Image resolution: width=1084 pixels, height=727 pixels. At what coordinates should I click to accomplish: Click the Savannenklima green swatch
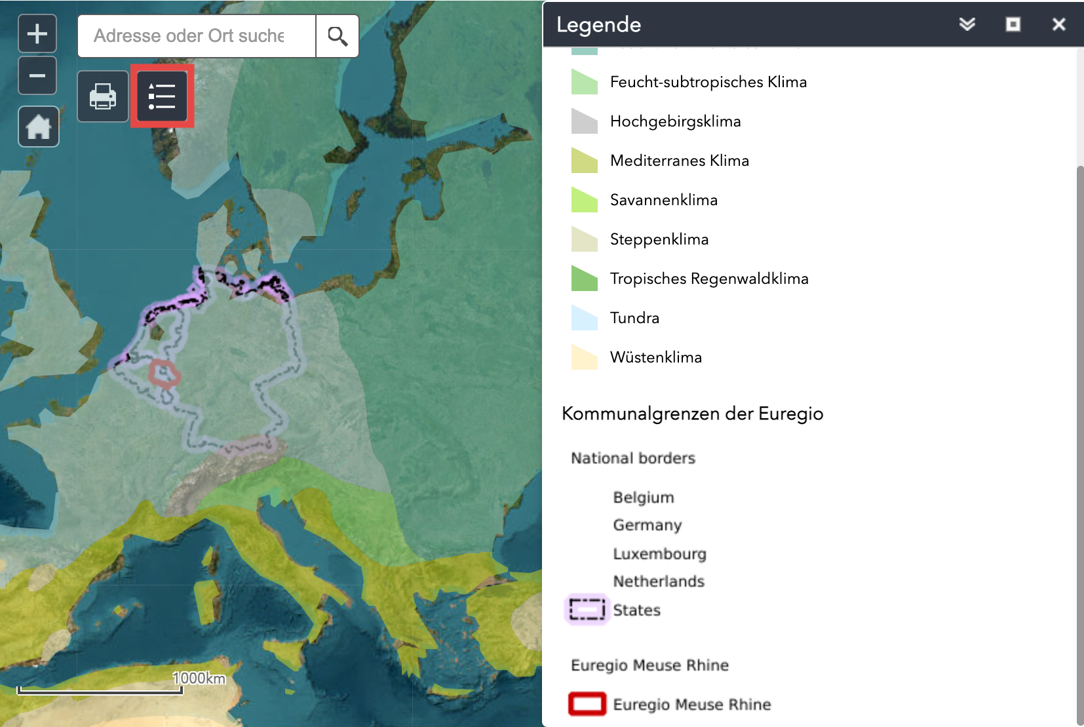[584, 200]
